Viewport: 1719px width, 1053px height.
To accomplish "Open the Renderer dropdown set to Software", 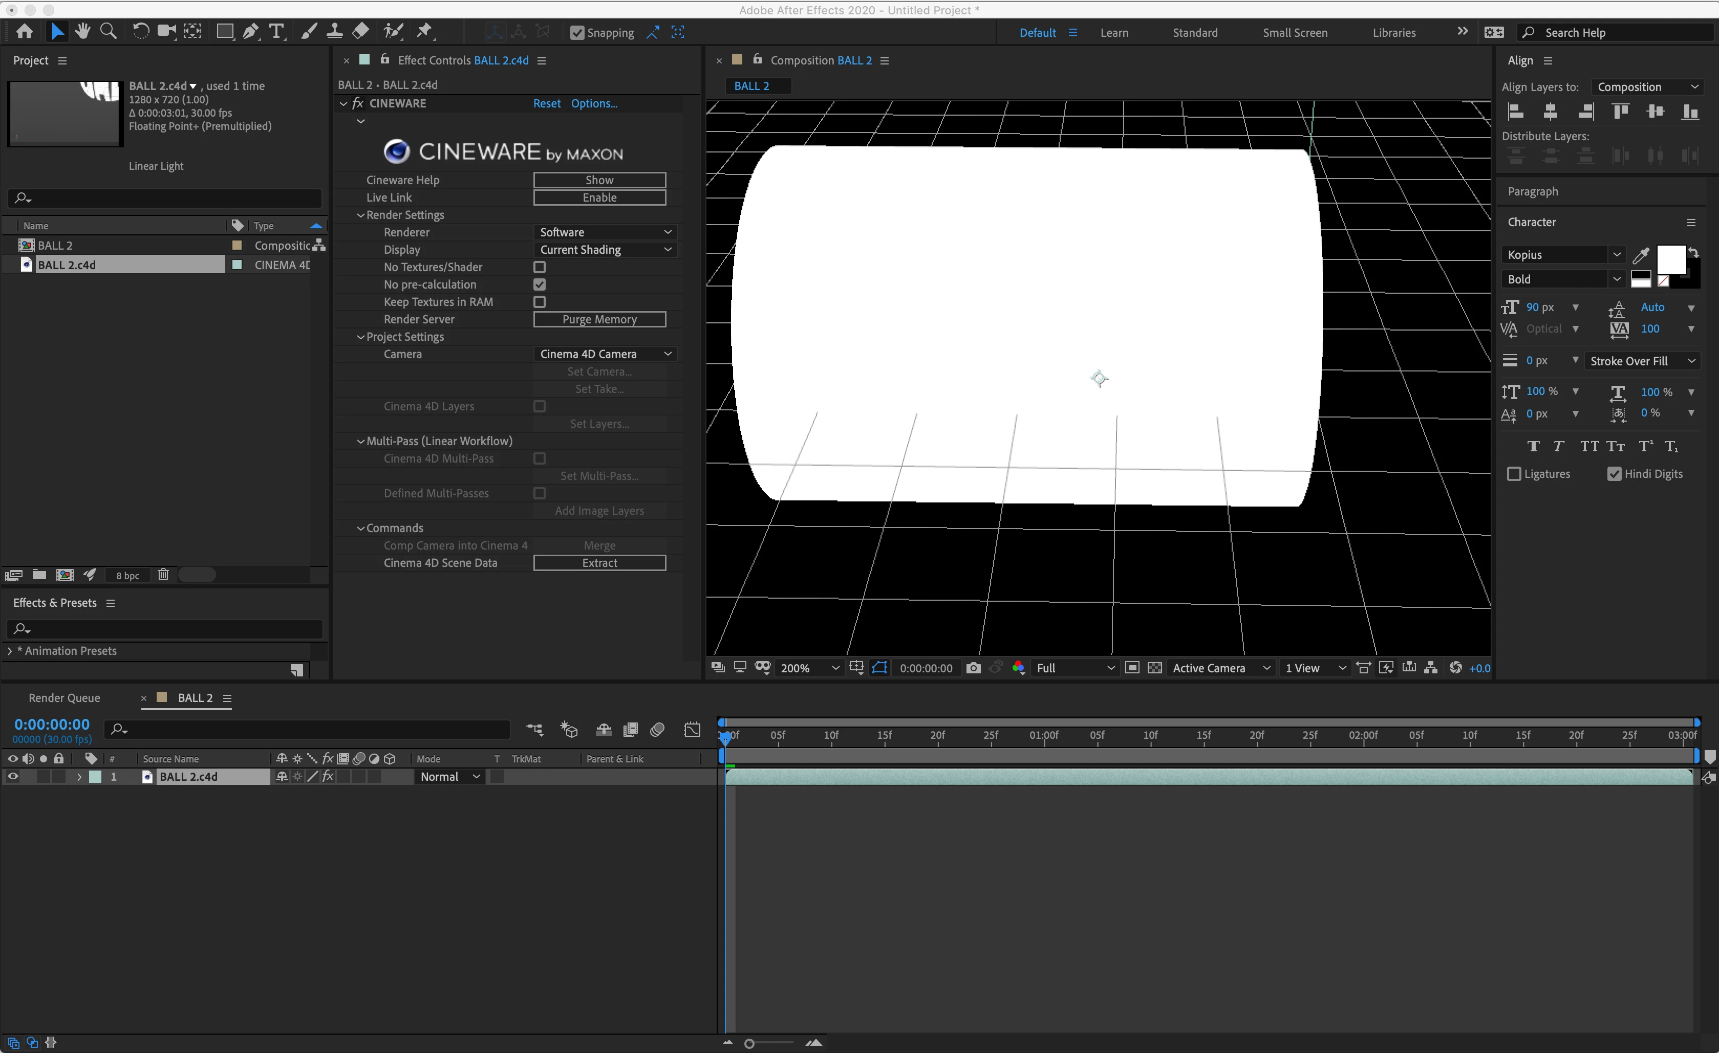I will [x=604, y=232].
